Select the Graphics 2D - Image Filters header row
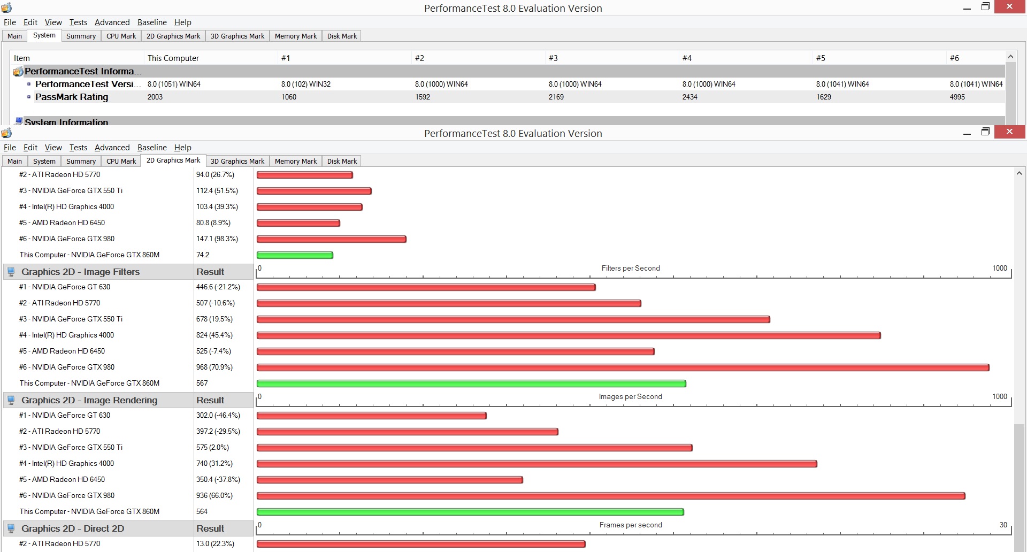 point(128,272)
